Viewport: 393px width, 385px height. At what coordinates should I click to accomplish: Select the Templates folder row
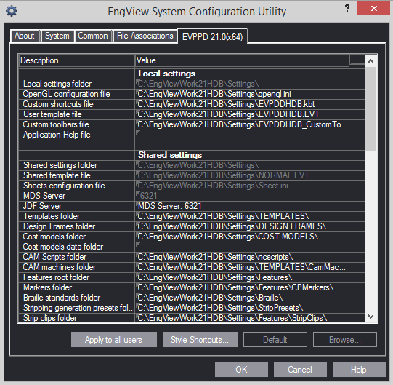click(184, 216)
